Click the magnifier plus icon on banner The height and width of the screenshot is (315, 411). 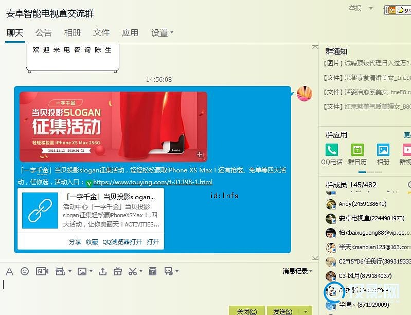coord(200,154)
